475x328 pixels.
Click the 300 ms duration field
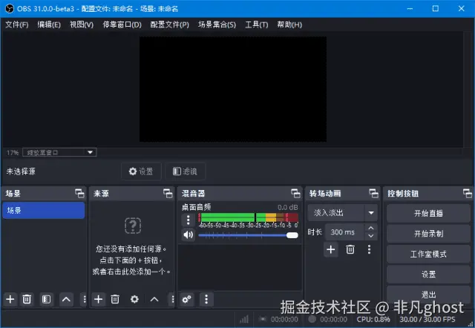click(x=344, y=232)
